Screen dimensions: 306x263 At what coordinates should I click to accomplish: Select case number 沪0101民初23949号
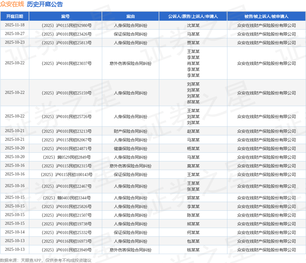coord(74,250)
